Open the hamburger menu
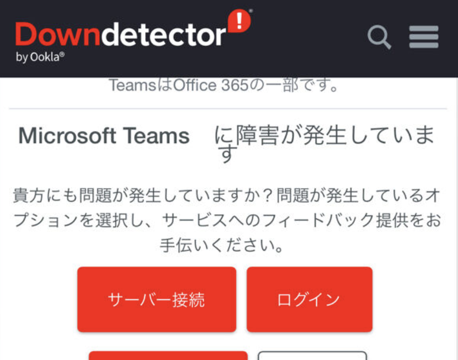Screen dimensions: 458x360 pyautogui.click(x=424, y=37)
